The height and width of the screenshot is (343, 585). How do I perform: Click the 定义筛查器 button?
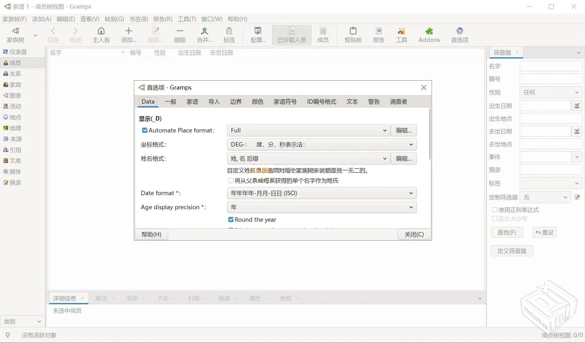pos(512,251)
